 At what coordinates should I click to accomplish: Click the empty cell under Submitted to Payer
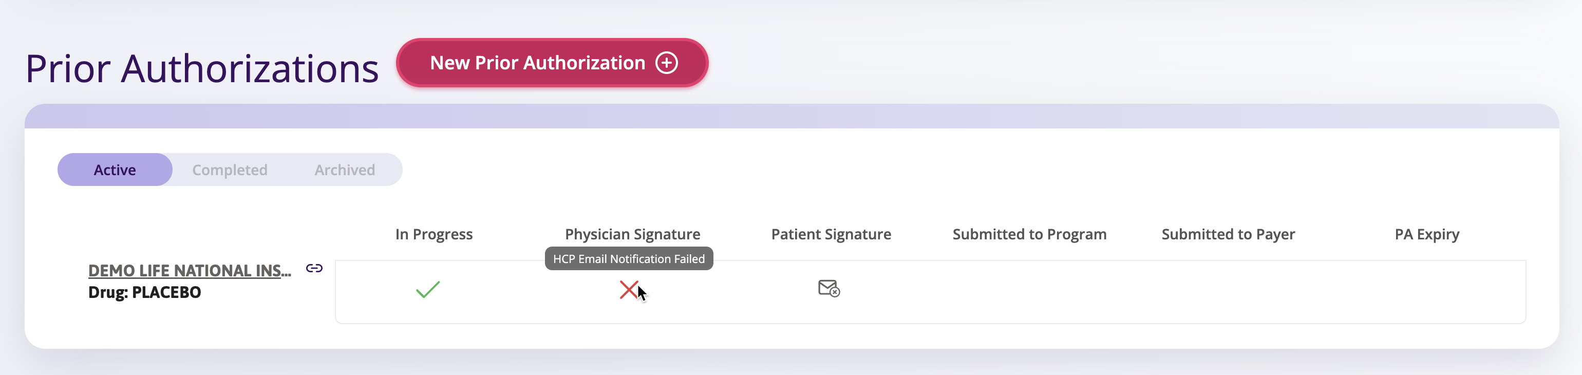click(x=1228, y=292)
